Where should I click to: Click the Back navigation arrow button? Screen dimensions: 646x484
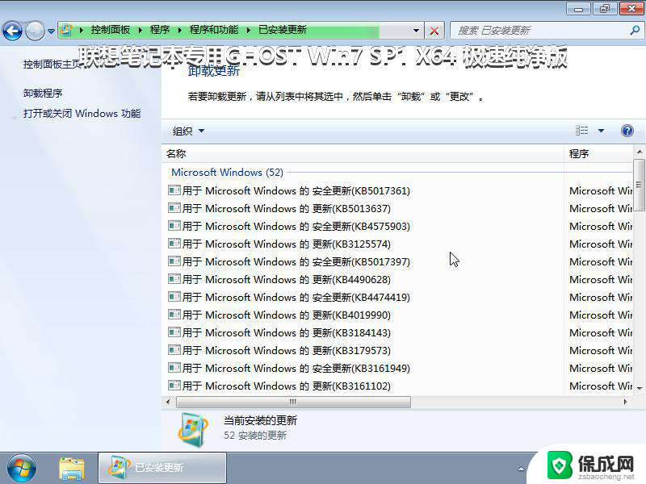(x=12, y=31)
